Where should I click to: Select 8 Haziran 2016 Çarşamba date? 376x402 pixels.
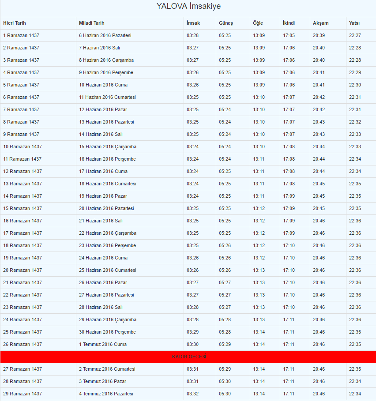(106, 60)
